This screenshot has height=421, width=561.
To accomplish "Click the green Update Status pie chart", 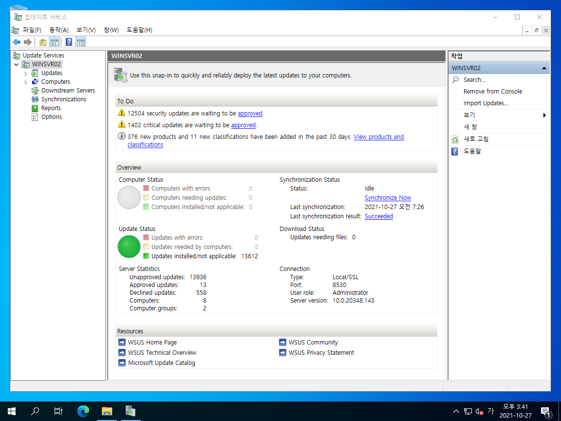I will tap(129, 247).
